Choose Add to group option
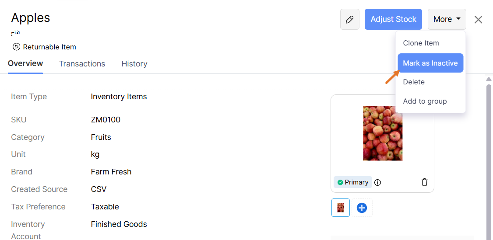Image resolution: width=493 pixels, height=240 pixels. coord(425,101)
